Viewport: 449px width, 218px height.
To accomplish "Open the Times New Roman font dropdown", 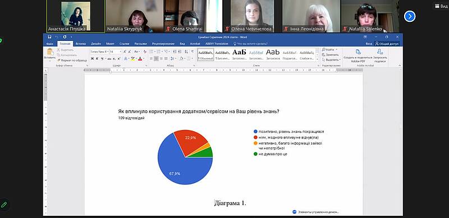I will 99,52.
